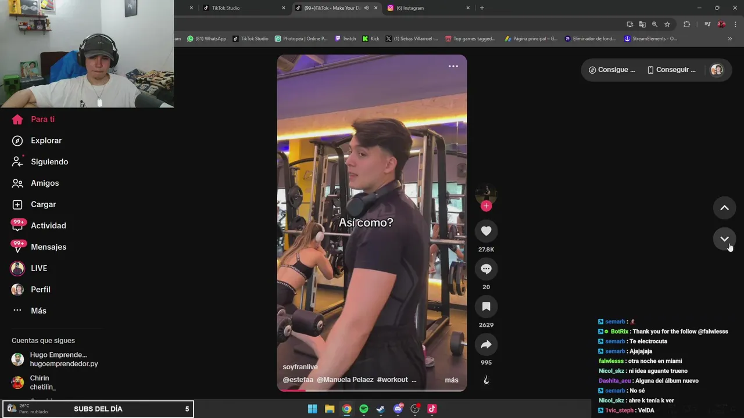This screenshot has height=418, width=744.
Task: Open the media controls icon in toolbar
Action: (x=707, y=24)
